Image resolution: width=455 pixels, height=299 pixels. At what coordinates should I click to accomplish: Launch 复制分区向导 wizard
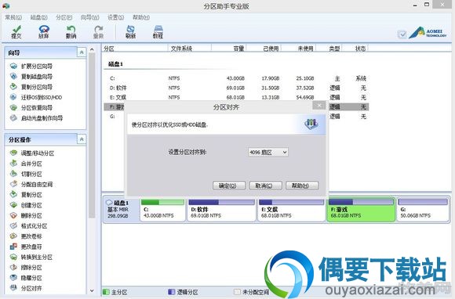(x=31, y=87)
